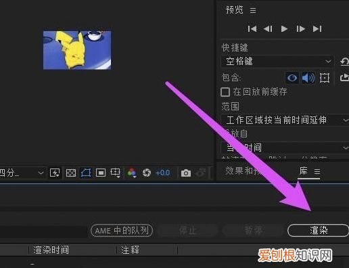Screen dimensions: 349x268
Task: Switch to the 效果和预设 tab
Action: [x=243, y=171]
